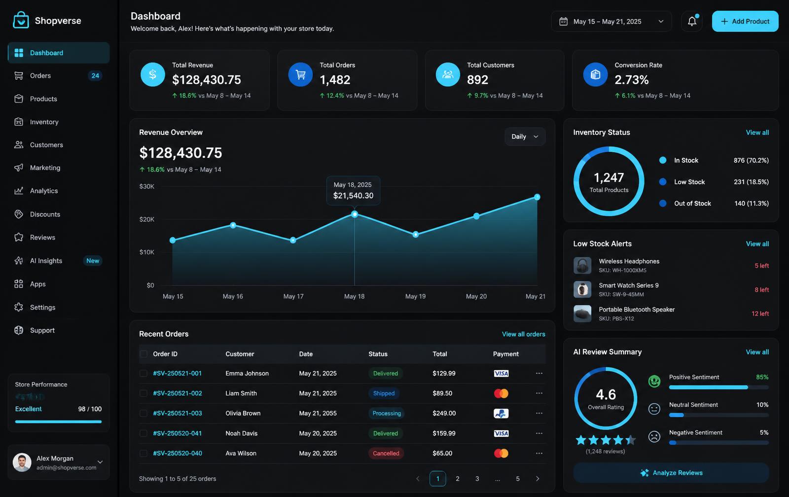
Task: Click the Total Revenue dollar icon
Action: 153,74
